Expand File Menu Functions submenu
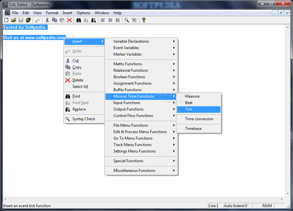The height and width of the screenshot is (211, 293). coord(141,125)
